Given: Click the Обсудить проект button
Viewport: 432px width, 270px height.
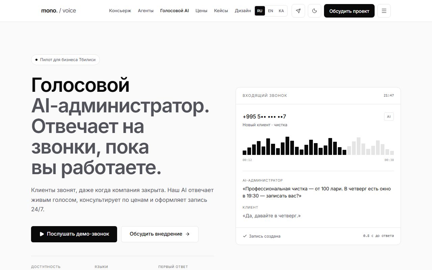Looking at the screenshot, I should point(349,11).
